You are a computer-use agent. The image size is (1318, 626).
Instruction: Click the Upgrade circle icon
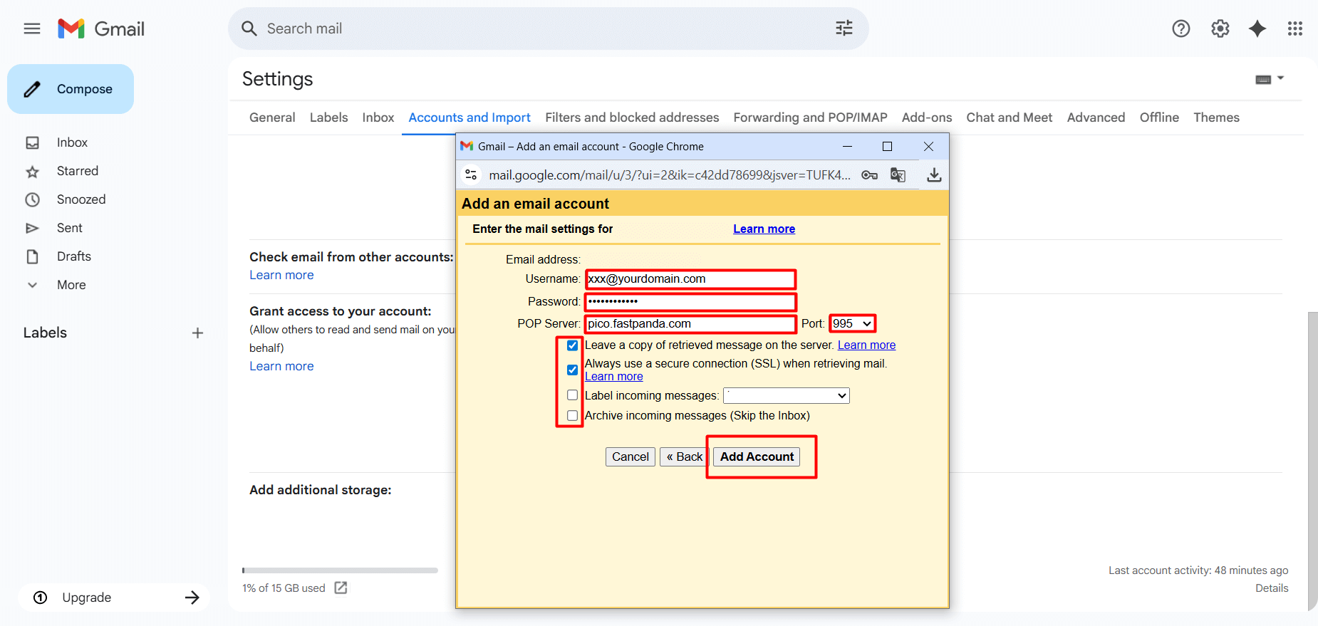41,598
